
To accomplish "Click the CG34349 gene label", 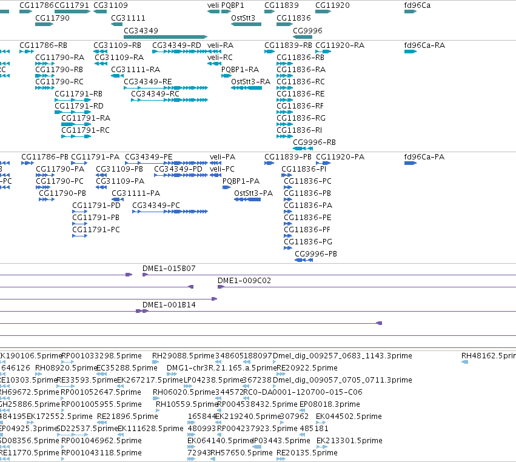I will 141,30.
